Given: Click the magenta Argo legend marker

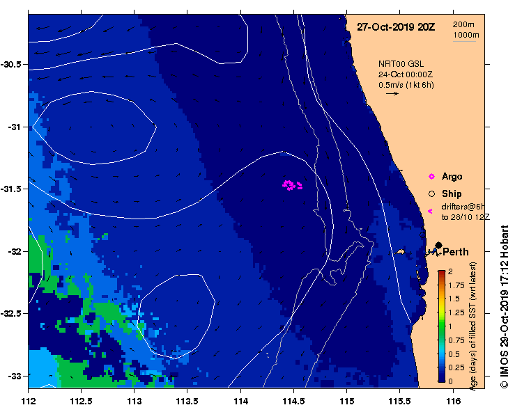Looking at the screenshot, I should tap(431, 177).
